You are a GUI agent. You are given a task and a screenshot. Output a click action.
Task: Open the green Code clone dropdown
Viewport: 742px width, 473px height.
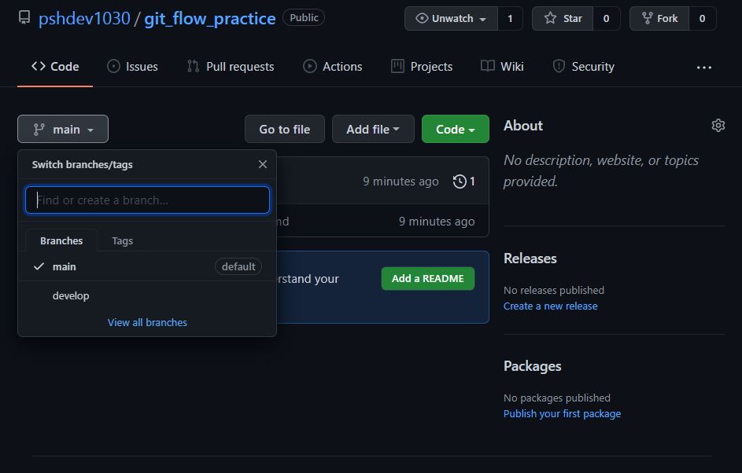(456, 129)
